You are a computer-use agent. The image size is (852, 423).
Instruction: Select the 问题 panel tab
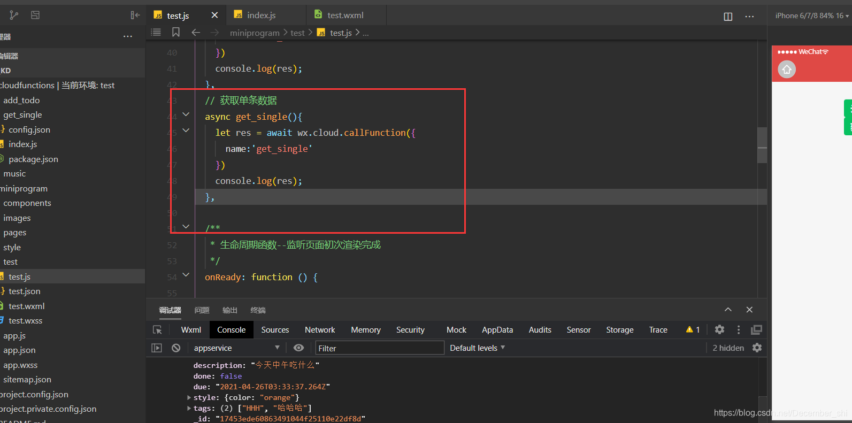point(202,310)
